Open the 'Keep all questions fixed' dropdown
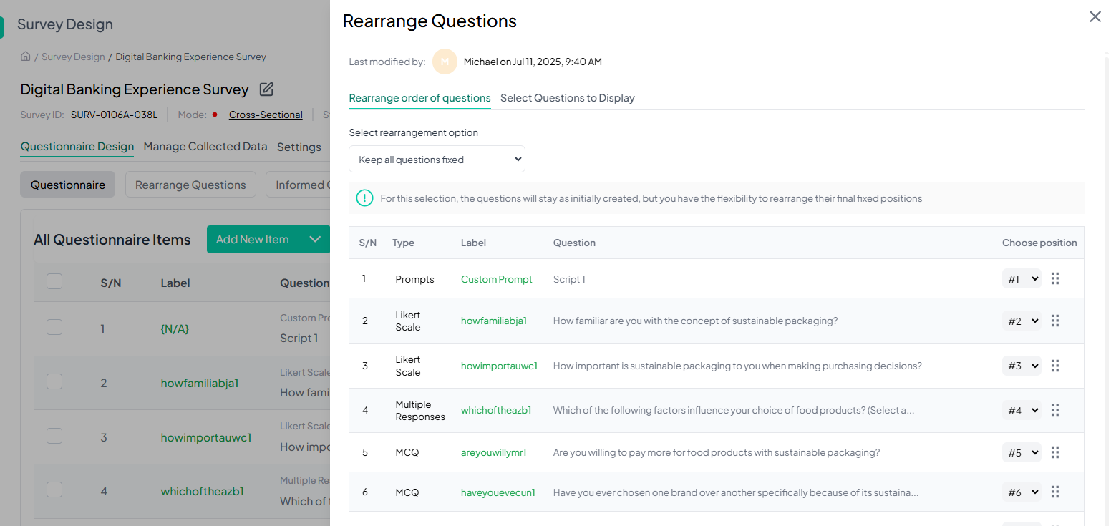The width and height of the screenshot is (1111, 526). (x=437, y=159)
